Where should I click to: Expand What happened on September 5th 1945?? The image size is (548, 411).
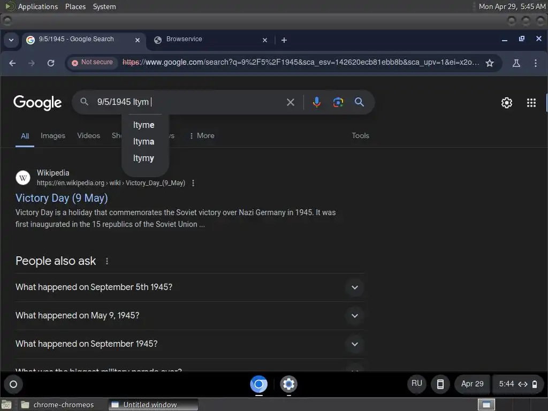(x=190, y=287)
